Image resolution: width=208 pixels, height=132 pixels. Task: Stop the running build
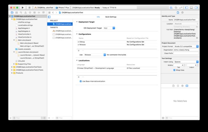(x=29, y=8)
